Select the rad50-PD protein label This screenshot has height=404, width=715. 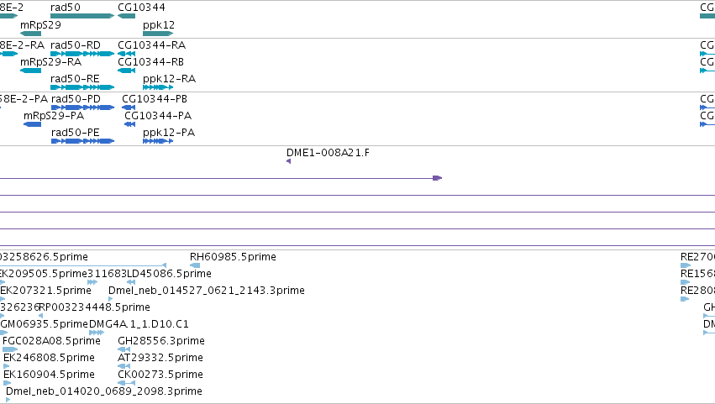(x=76, y=99)
